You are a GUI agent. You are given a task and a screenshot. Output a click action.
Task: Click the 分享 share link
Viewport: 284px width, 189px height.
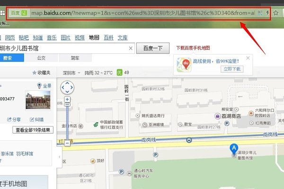(14, 120)
